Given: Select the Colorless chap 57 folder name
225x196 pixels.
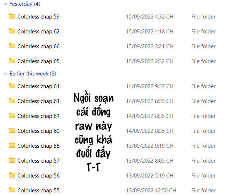Looking at the screenshot, I should [38, 161].
